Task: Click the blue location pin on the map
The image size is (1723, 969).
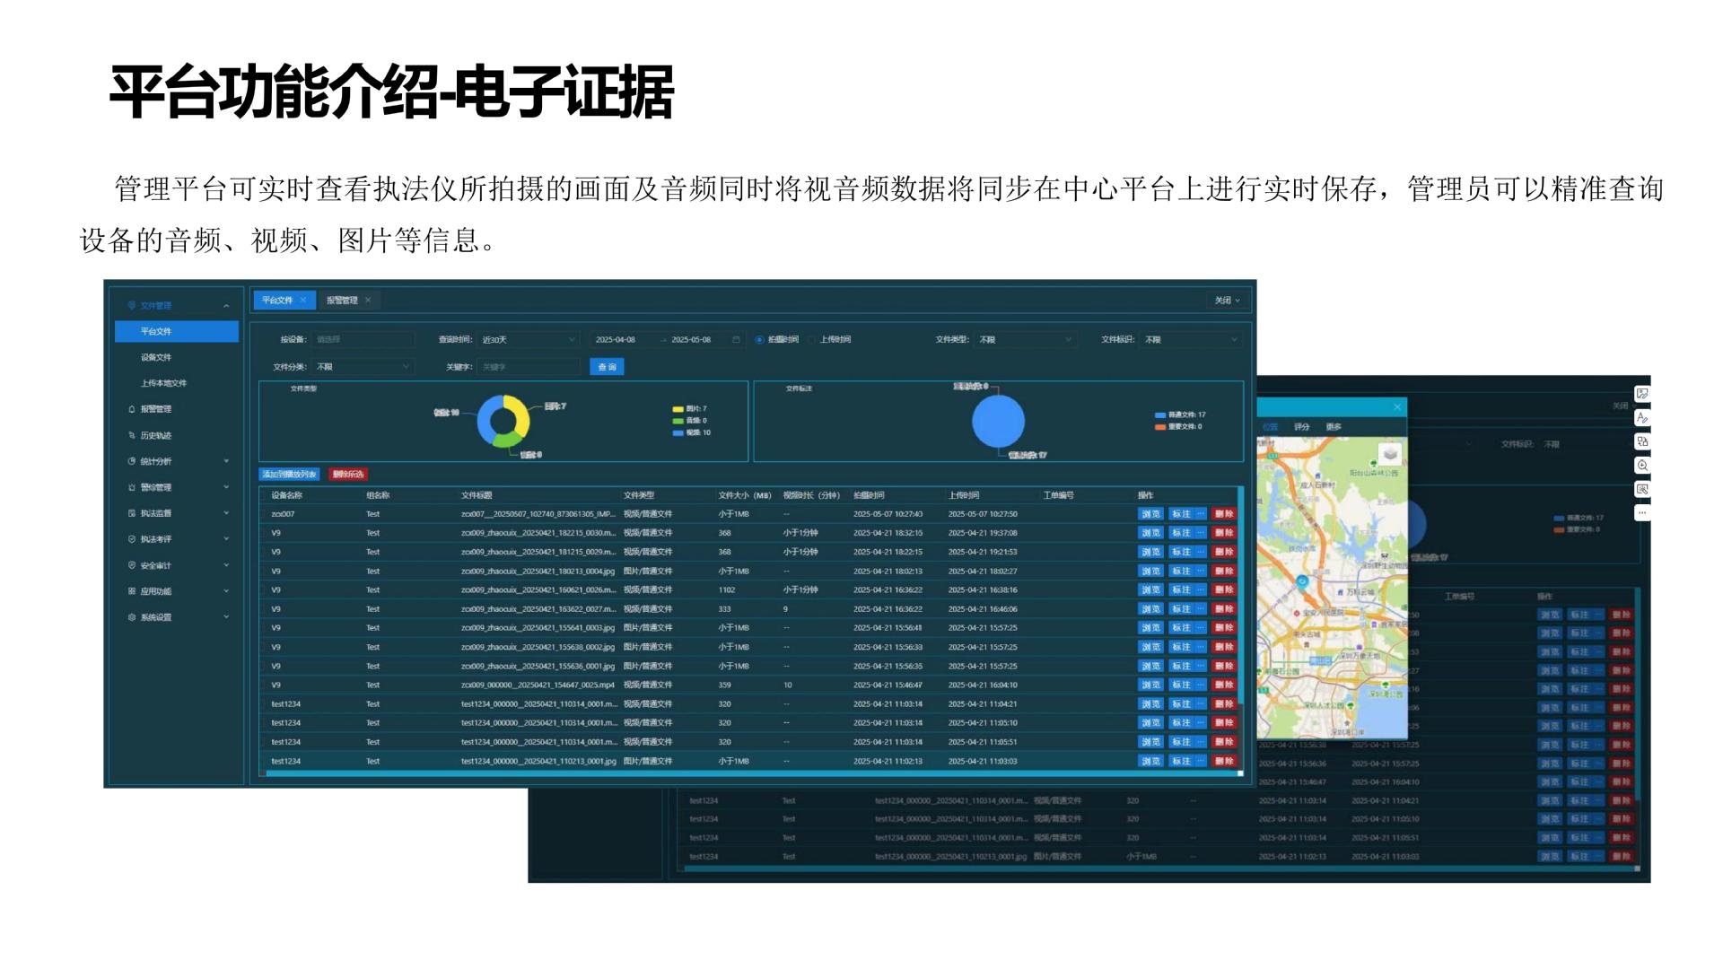Action: [1302, 581]
